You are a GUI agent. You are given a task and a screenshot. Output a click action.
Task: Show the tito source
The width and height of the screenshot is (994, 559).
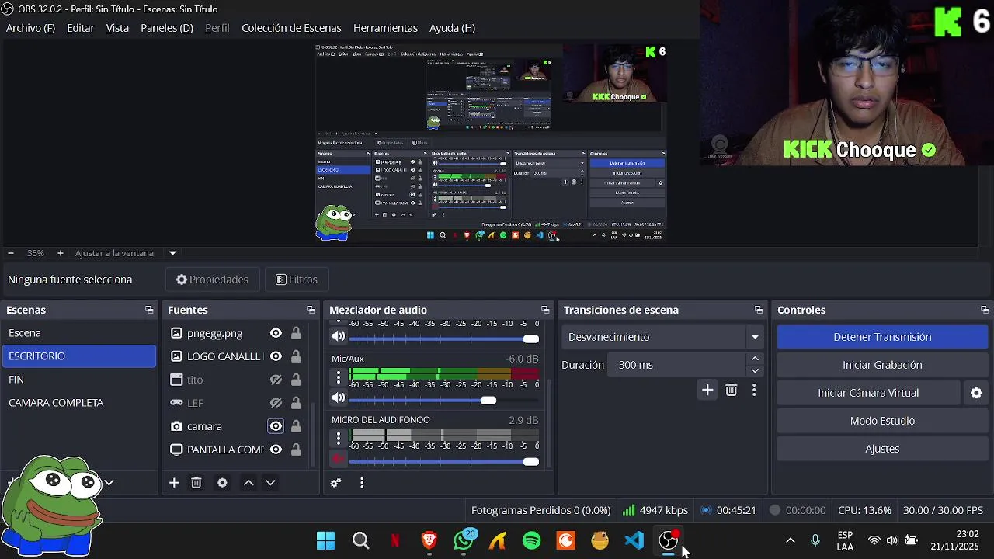tap(276, 380)
